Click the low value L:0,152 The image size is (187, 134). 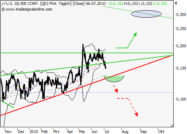point(145,4)
